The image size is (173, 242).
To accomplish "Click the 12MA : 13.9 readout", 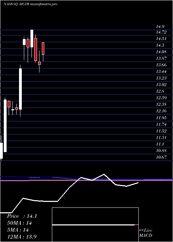I will pyautogui.click(x=22, y=237).
